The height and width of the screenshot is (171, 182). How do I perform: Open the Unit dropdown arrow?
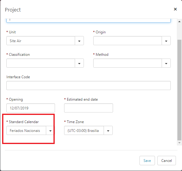tap(79, 41)
